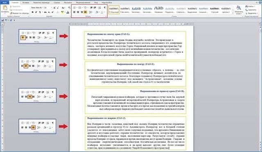
Task: Toggle Superscript formatting
Action: click(52, 12)
